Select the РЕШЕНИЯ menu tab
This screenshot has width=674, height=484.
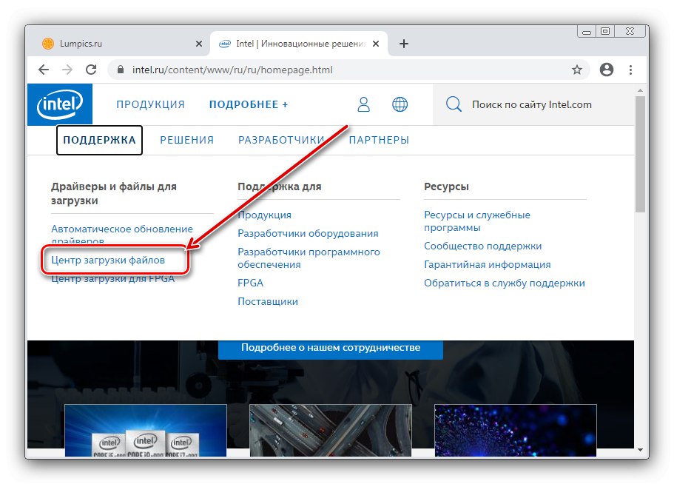click(186, 140)
